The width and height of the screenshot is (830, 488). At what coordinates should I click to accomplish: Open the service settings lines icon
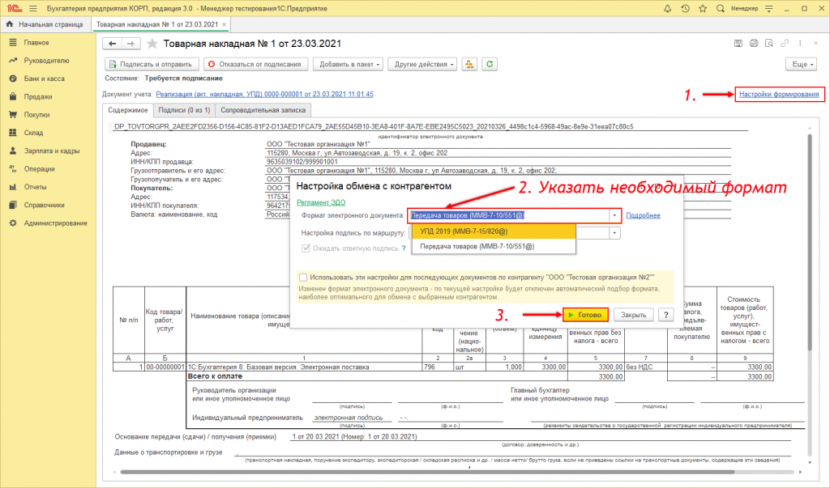click(769, 8)
